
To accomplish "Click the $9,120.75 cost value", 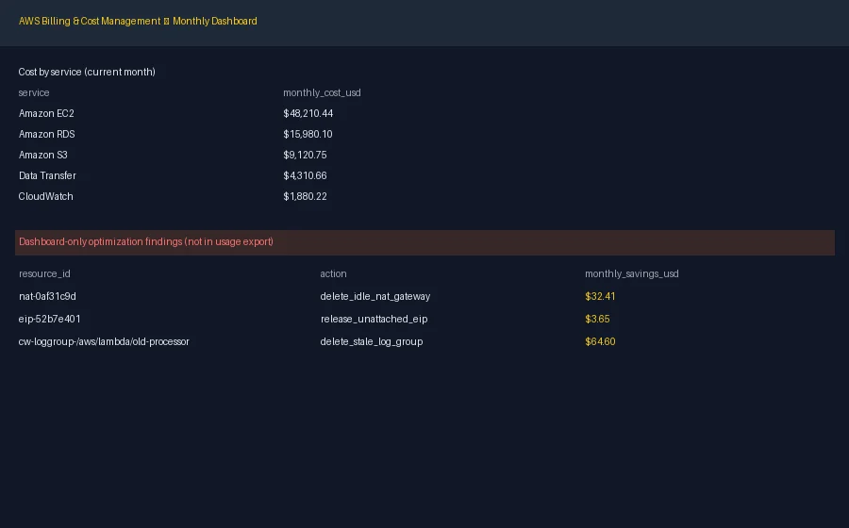I will point(305,156).
